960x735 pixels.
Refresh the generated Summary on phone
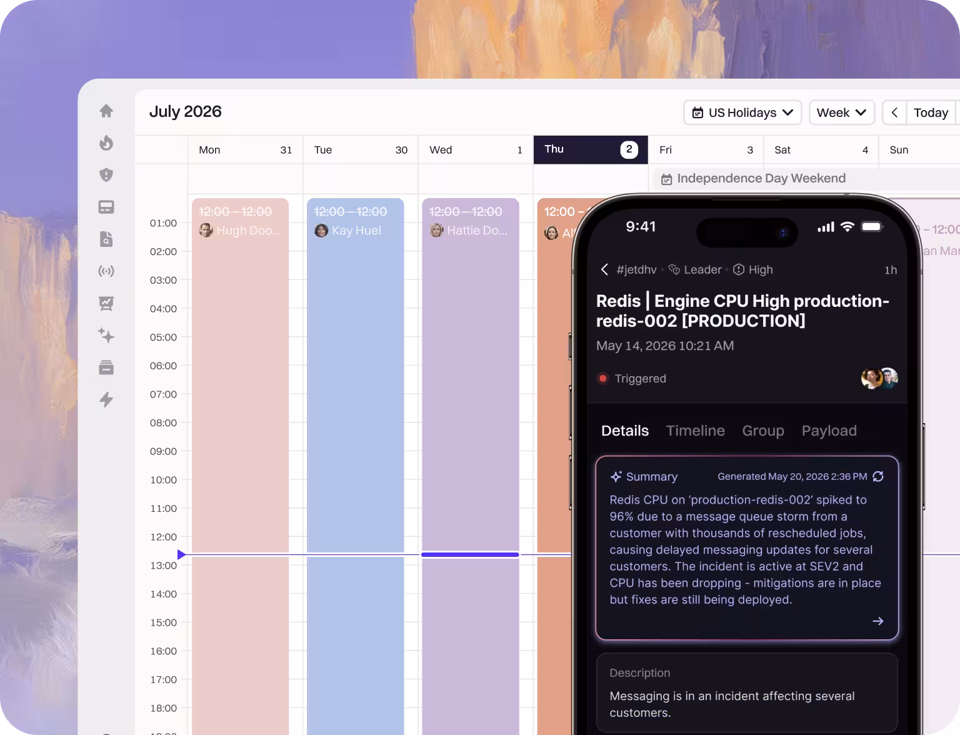878,476
